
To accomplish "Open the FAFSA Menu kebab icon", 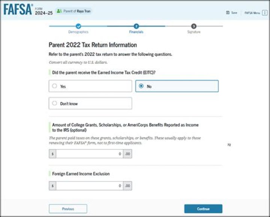I will coord(265,13).
